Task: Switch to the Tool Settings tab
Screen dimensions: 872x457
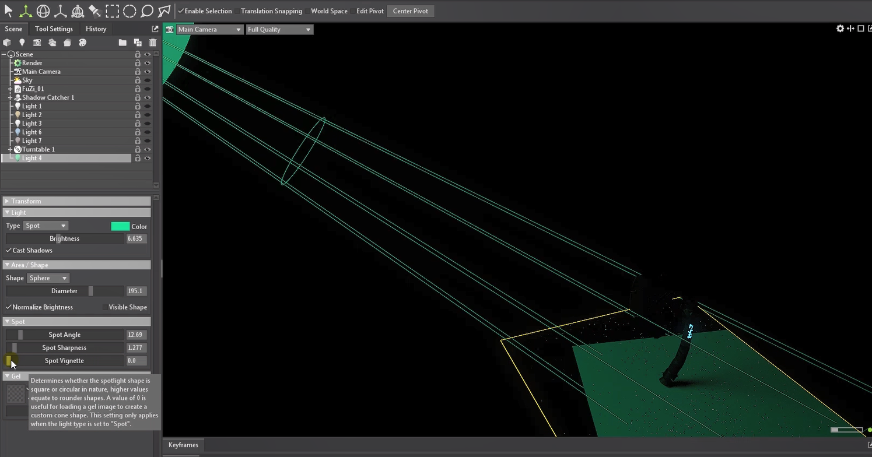Action: (x=54, y=29)
